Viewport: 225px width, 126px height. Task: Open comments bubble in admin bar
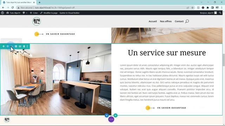25,13
